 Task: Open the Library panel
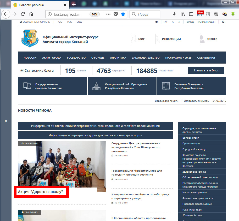click(x=183, y=14)
